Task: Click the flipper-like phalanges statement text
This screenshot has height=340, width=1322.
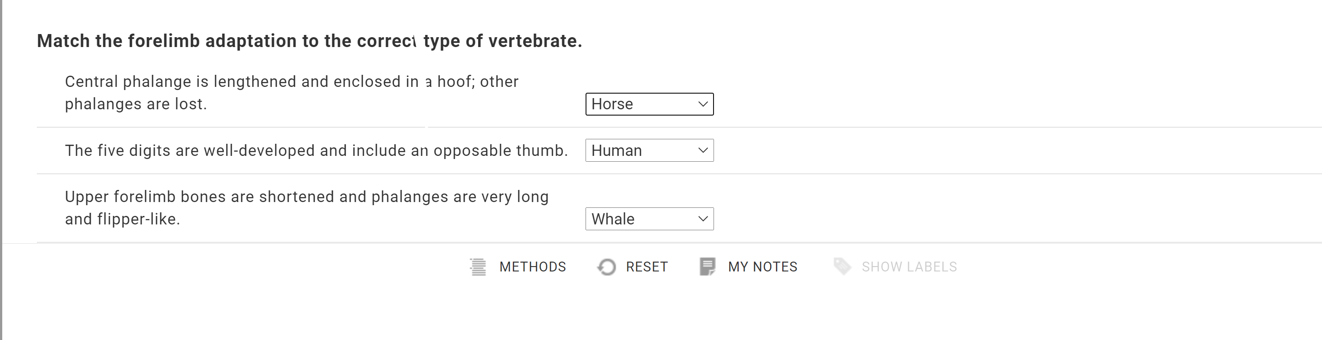Action: pyautogui.click(x=306, y=208)
